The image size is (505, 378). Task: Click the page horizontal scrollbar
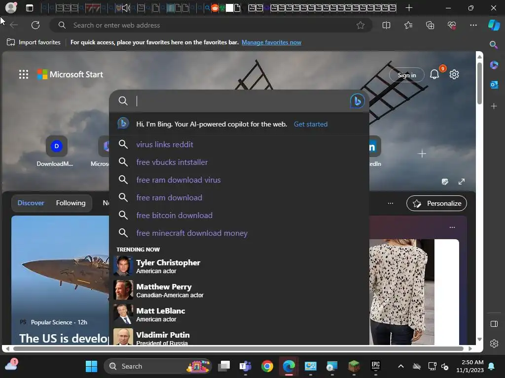pos(238,348)
